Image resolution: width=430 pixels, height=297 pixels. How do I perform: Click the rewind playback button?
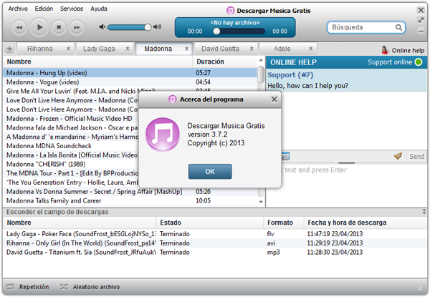pyautogui.click(x=19, y=27)
